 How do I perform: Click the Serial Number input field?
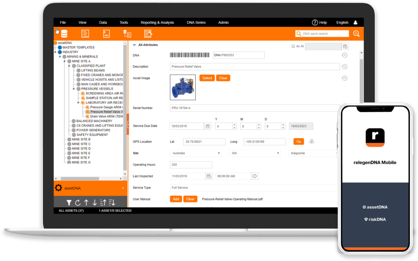254,108
